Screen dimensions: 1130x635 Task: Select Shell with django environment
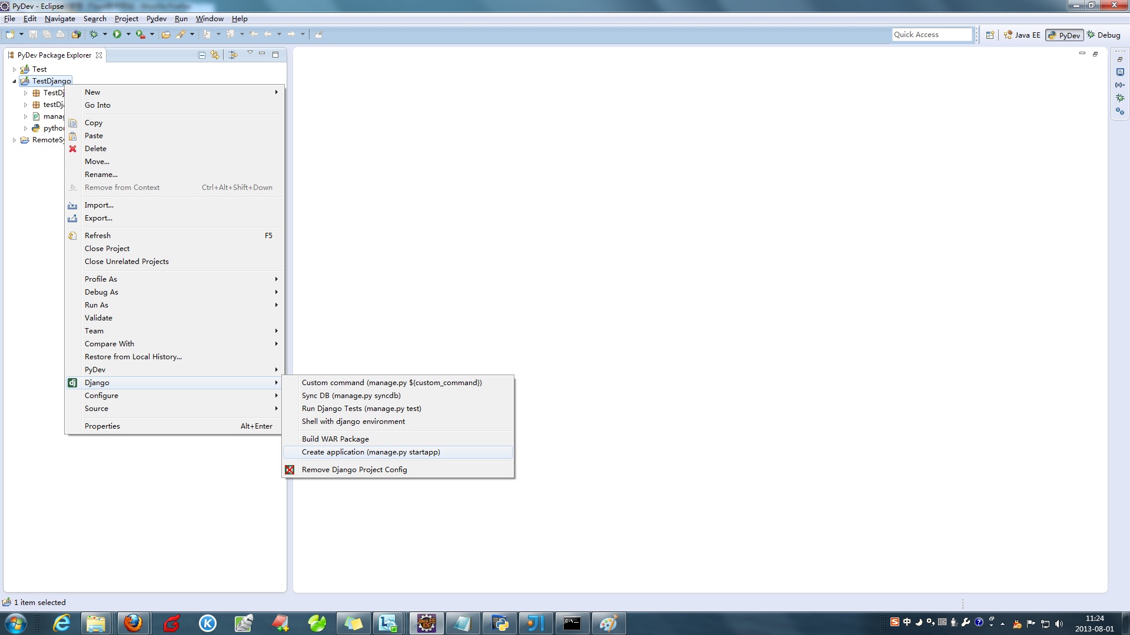coord(398,422)
